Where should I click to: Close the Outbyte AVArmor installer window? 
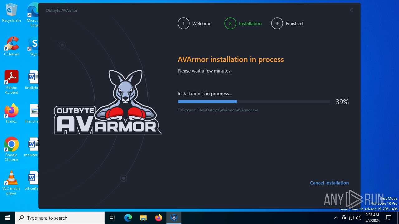pyautogui.click(x=351, y=10)
